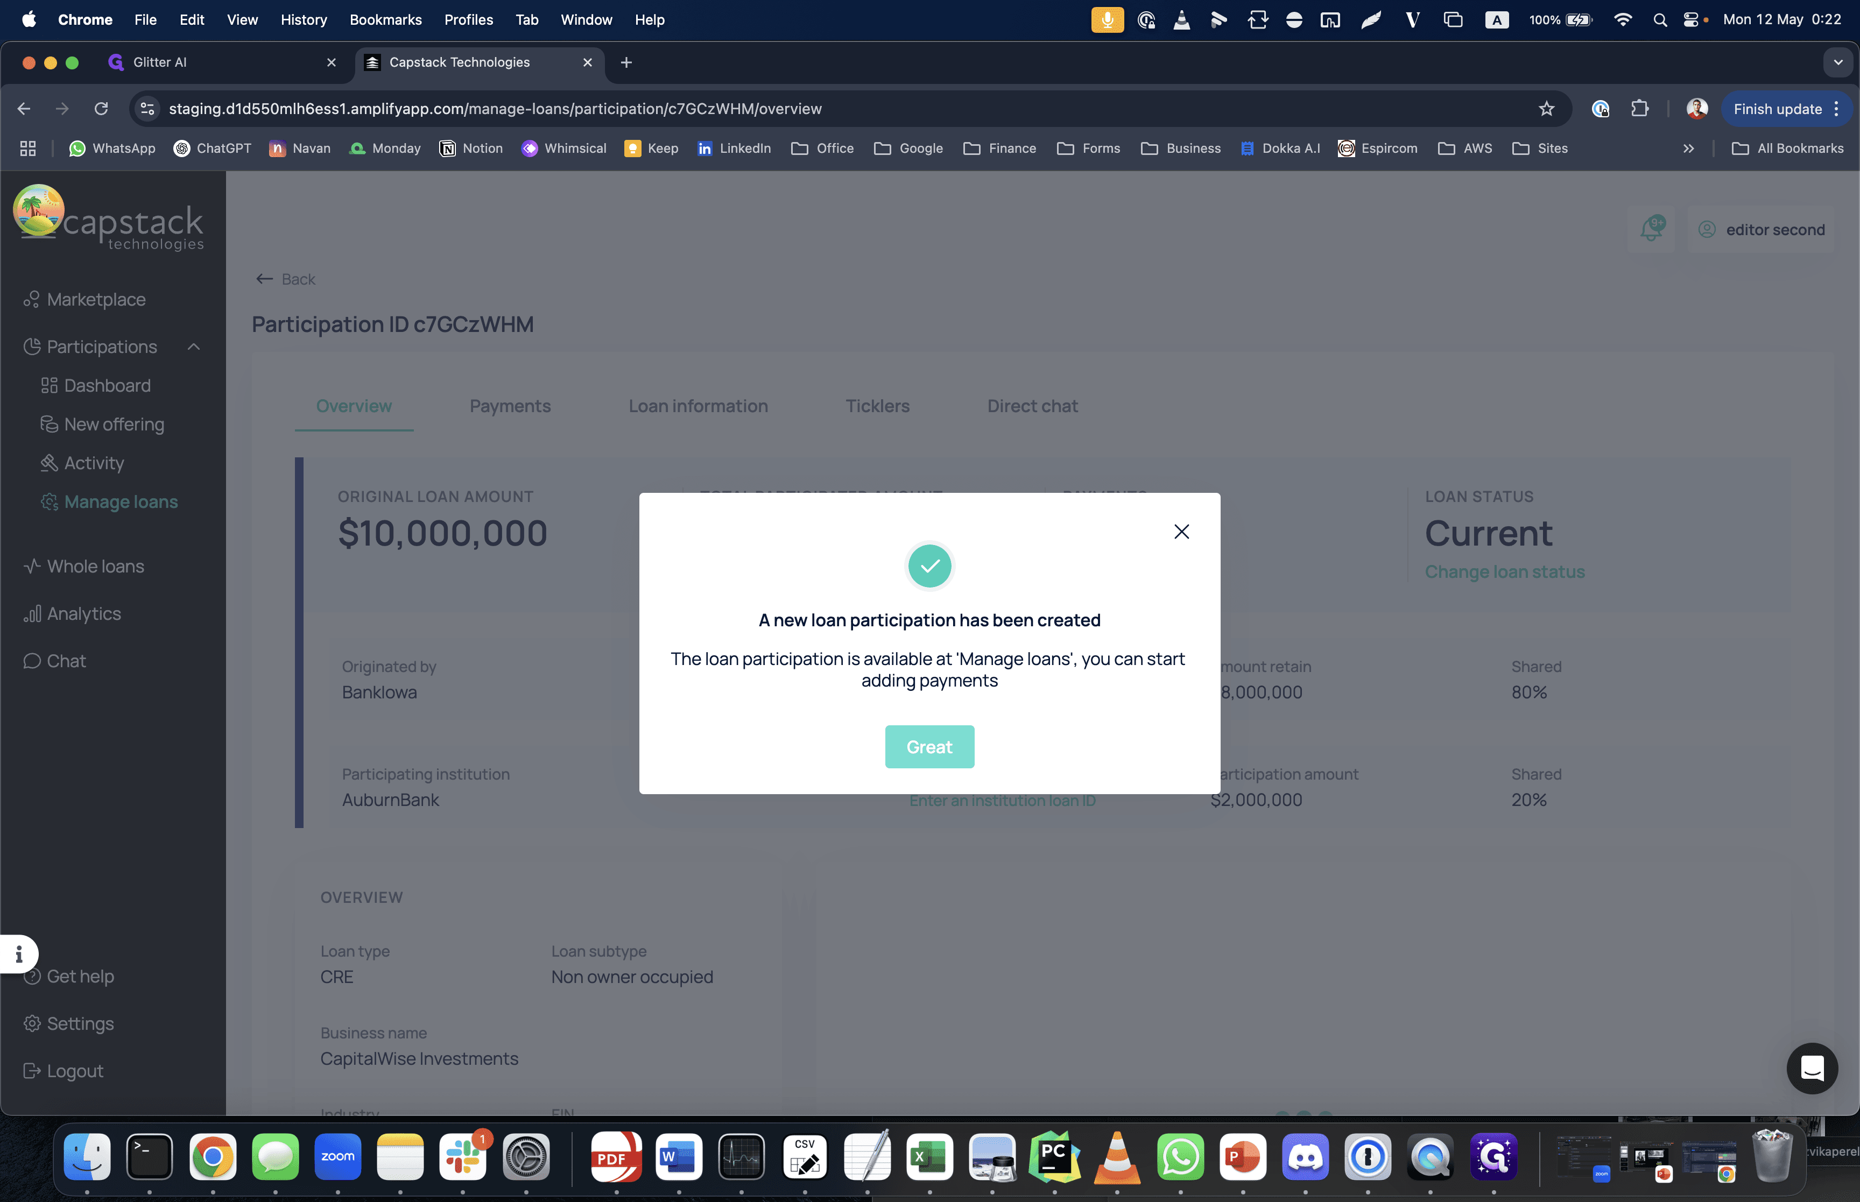The height and width of the screenshot is (1202, 1860).
Task: Open Discord from the Dock
Action: click(x=1305, y=1157)
